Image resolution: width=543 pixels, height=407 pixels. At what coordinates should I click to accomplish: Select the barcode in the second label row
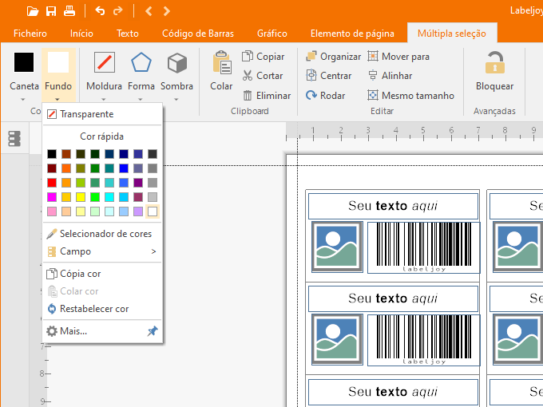click(423, 340)
